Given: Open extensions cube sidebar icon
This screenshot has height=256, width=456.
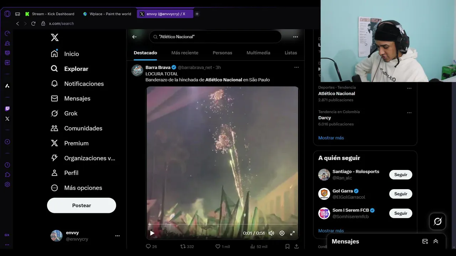Looking at the screenshot, I should [x=7, y=175].
